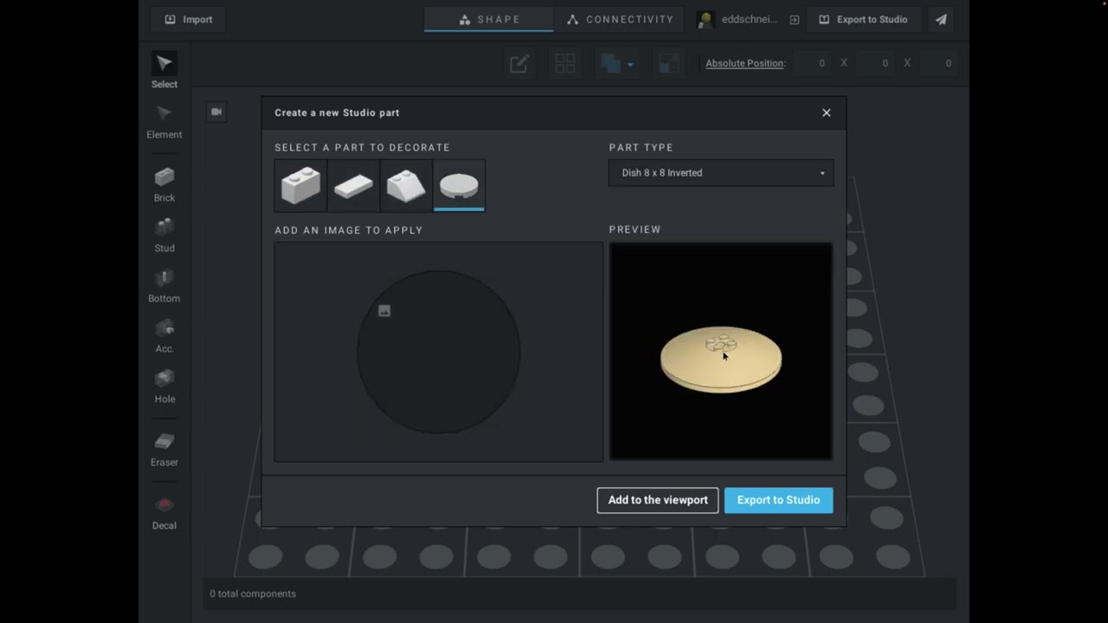Click the circular image drop area
Screen dimensions: 1108x623
pos(439,352)
